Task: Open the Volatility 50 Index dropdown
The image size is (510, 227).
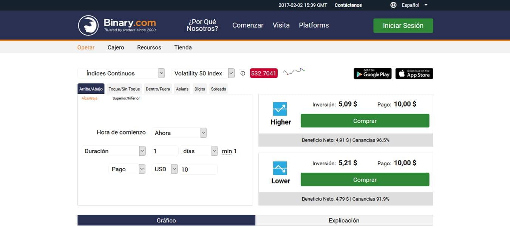Action: [203, 73]
